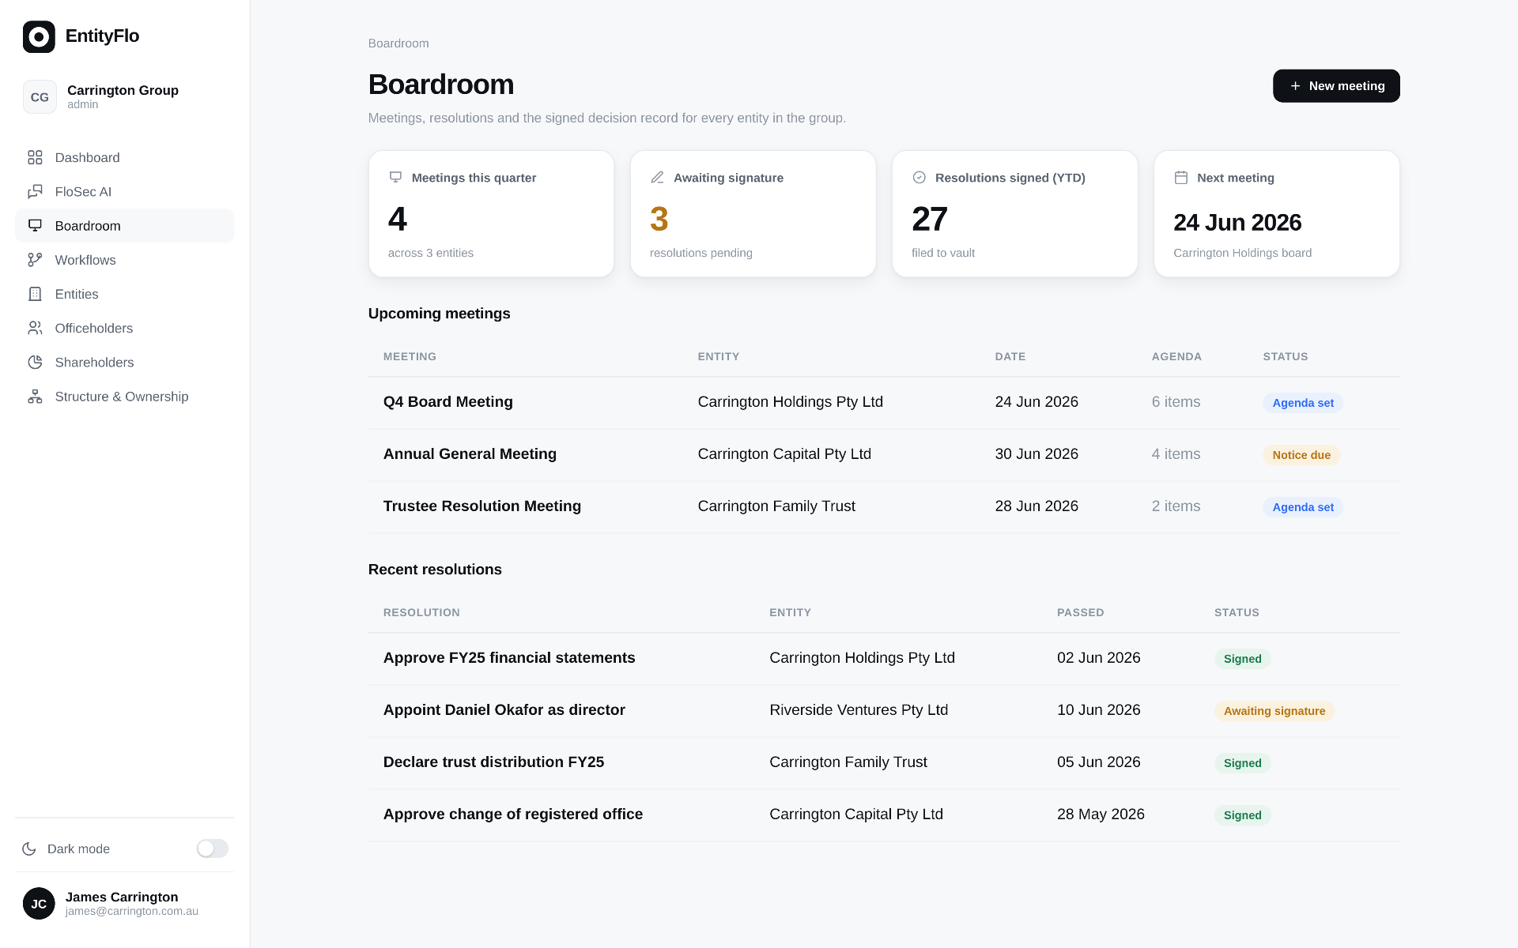Viewport: 1518px width, 948px height.
Task: Open Structure & Ownership page
Action: click(124, 397)
